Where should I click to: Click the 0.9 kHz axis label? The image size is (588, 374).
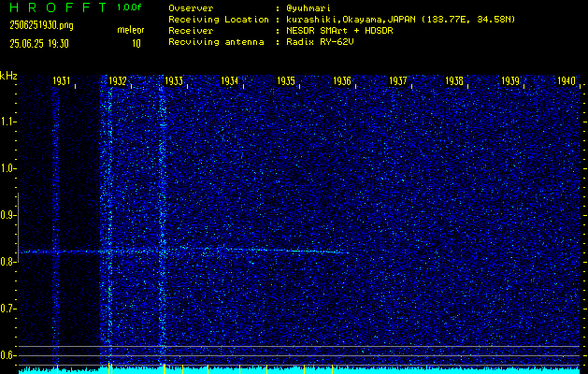coord(7,215)
